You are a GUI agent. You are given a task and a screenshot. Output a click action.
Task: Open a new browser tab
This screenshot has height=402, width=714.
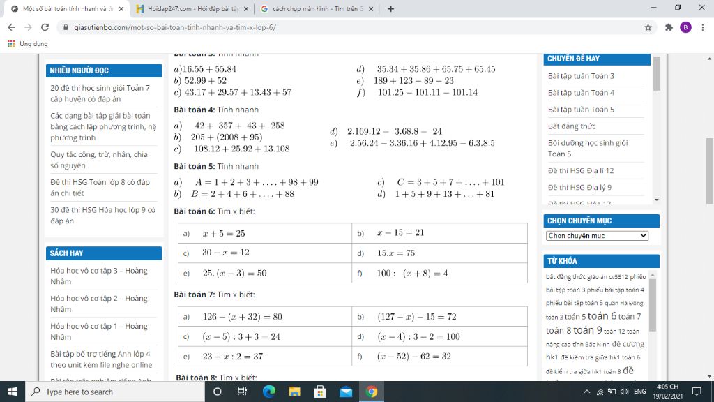[390, 8]
